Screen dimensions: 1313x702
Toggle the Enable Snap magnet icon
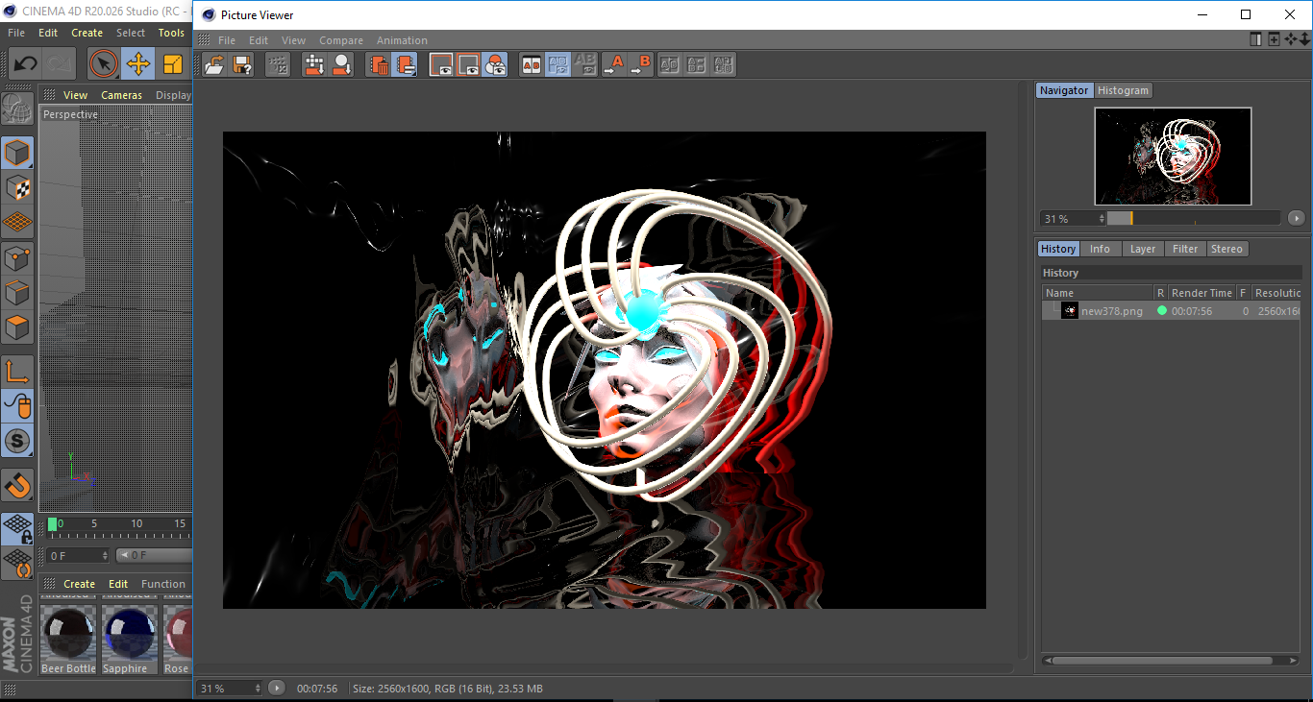pos(17,485)
